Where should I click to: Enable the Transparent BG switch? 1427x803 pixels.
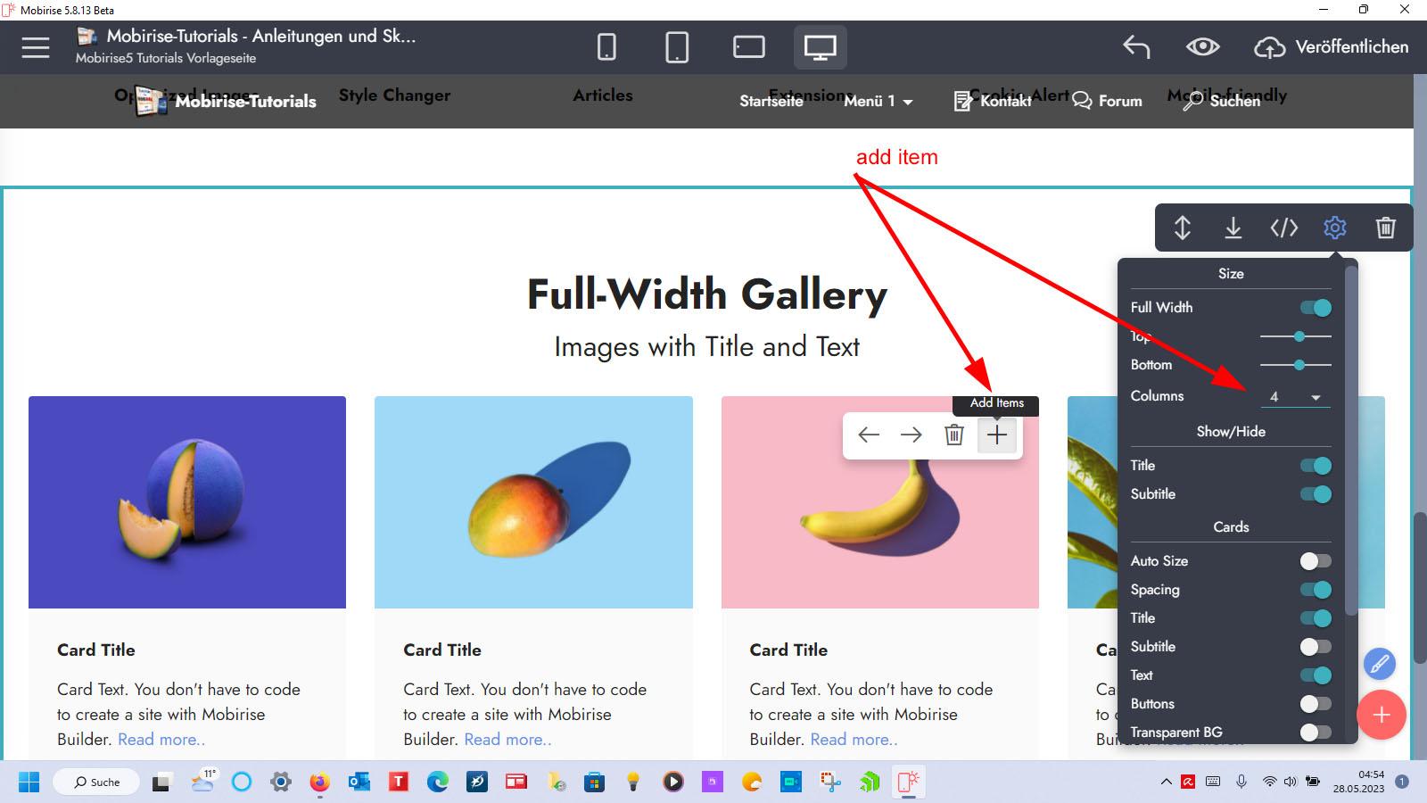1316,733
